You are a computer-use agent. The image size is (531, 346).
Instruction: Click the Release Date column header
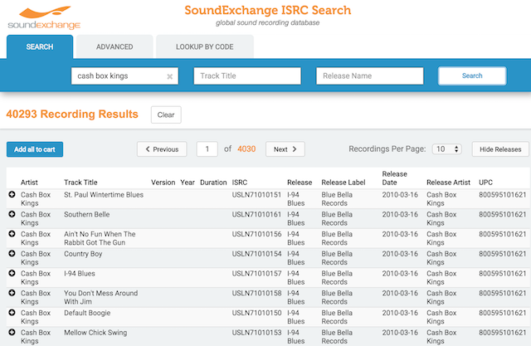coord(395,178)
